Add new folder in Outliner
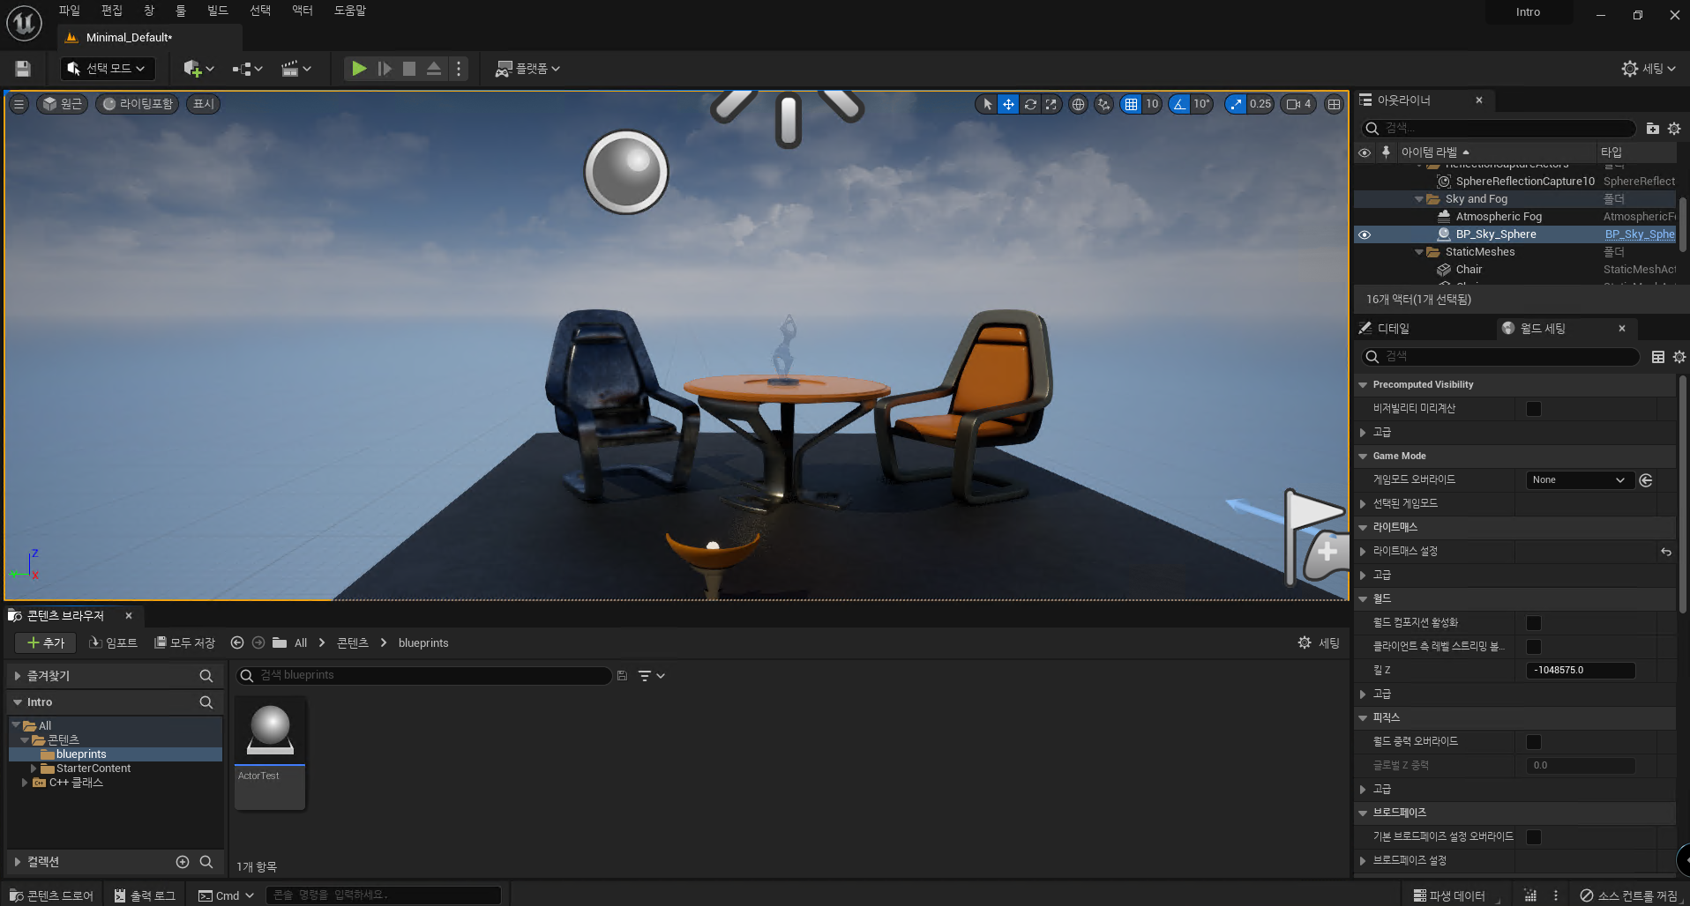 pyautogui.click(x=1653, y=129)
